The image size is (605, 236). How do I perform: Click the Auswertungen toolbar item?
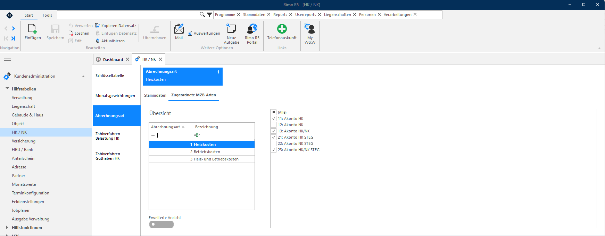coord(204,33)
